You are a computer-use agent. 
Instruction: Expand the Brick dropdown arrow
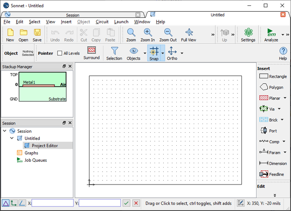click(282, 120)
